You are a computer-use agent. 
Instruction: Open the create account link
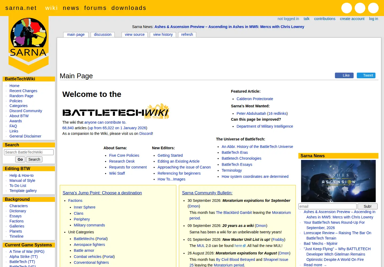click(352, 19)
